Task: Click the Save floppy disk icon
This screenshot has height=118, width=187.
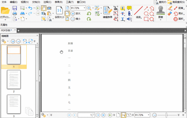Action: pos(15,8)
